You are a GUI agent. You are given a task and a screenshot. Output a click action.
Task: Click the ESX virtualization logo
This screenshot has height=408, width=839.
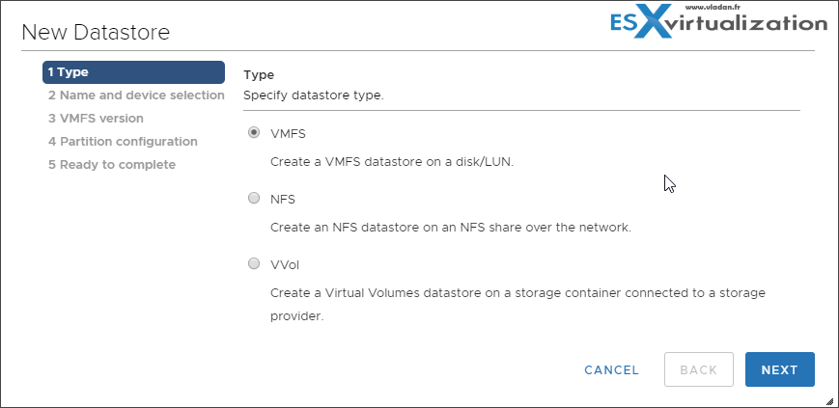click(x=719, y=22)
